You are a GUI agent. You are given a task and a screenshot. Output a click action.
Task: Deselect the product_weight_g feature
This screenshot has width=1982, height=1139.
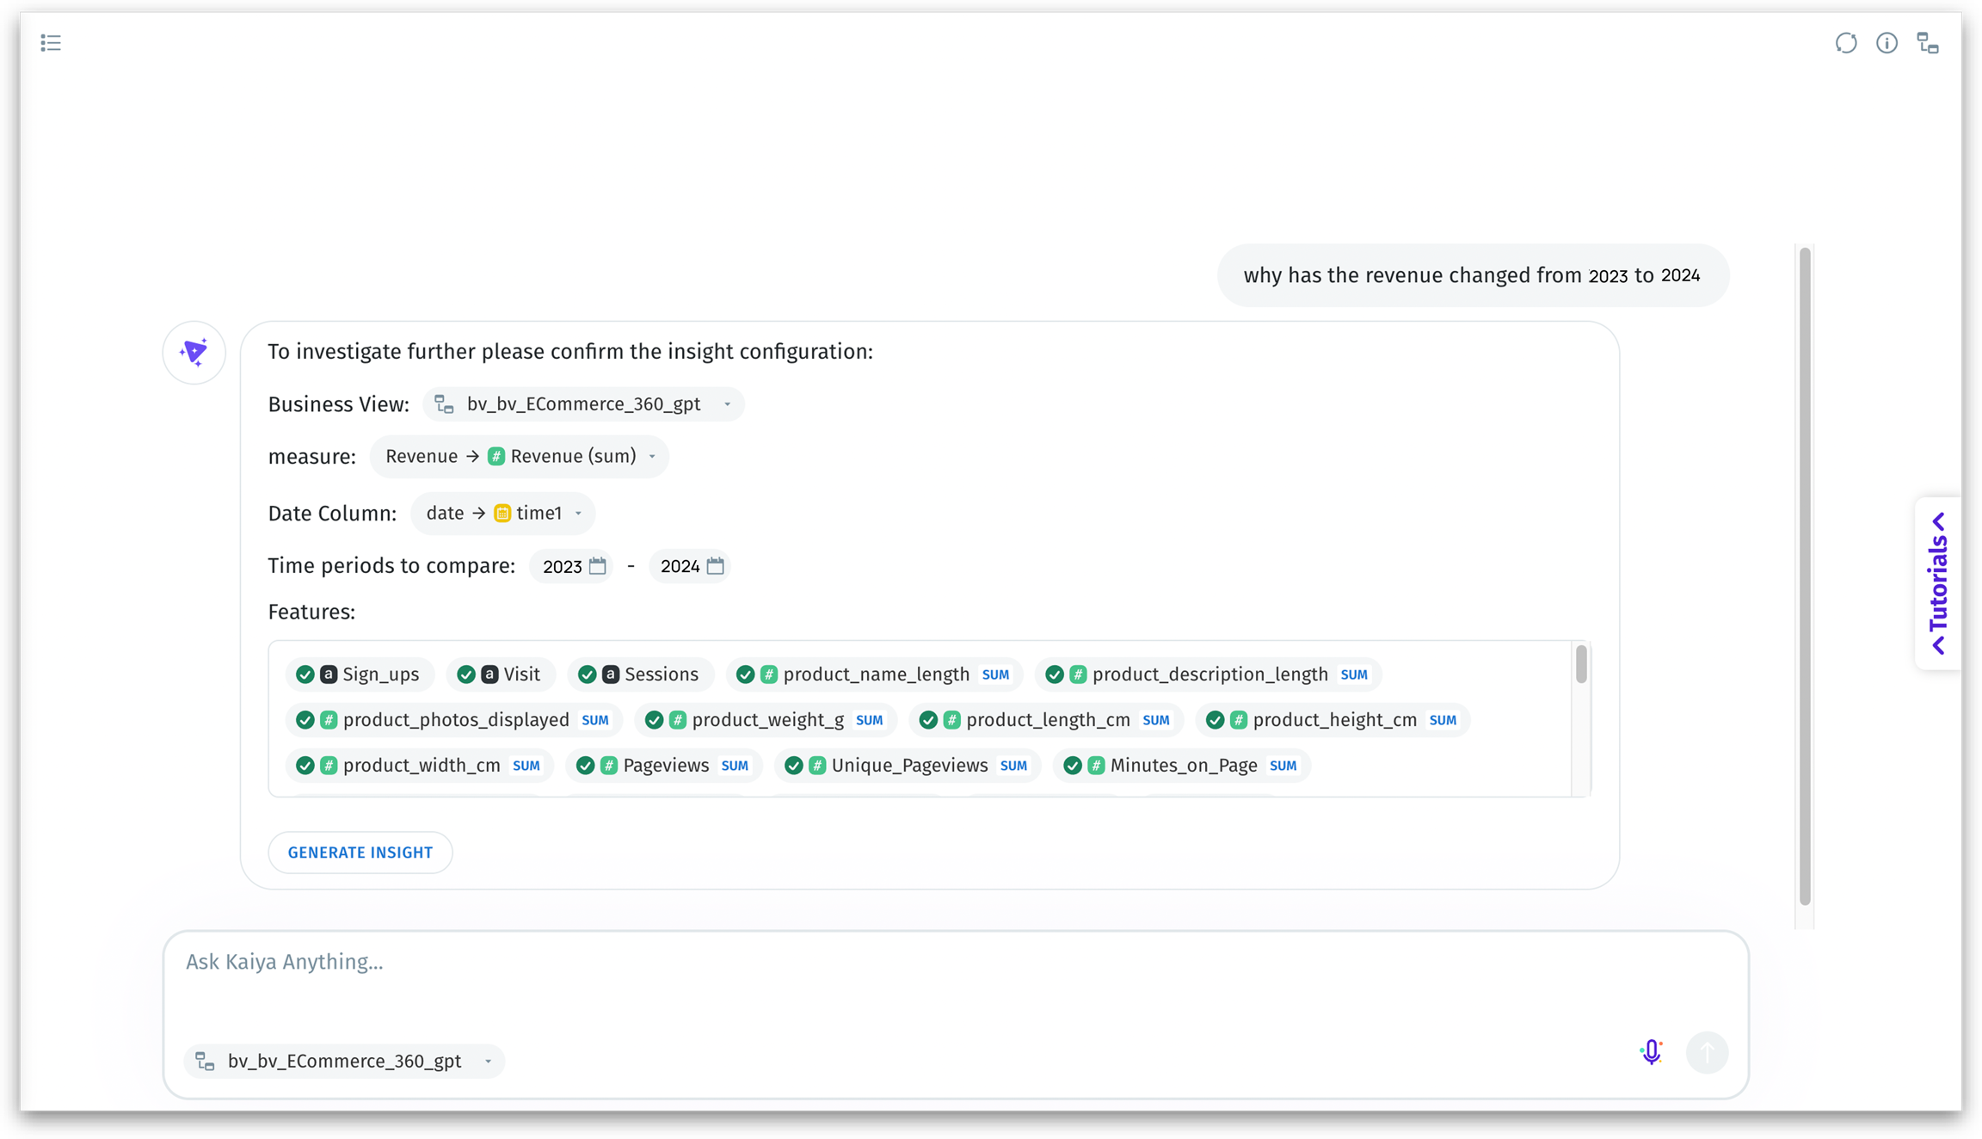pos(655,720)
